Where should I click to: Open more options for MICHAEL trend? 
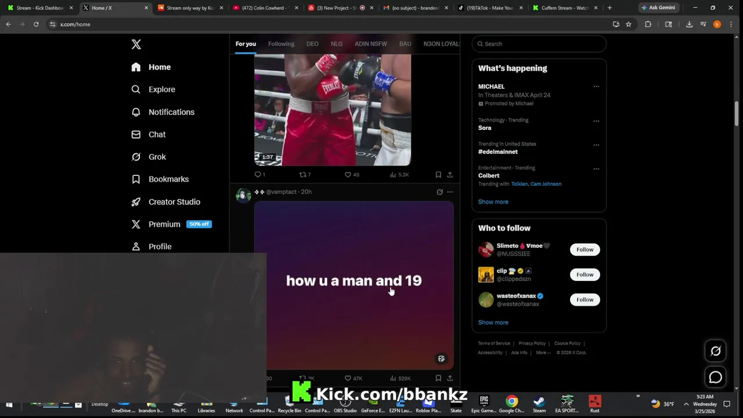(x=596, y=87)
